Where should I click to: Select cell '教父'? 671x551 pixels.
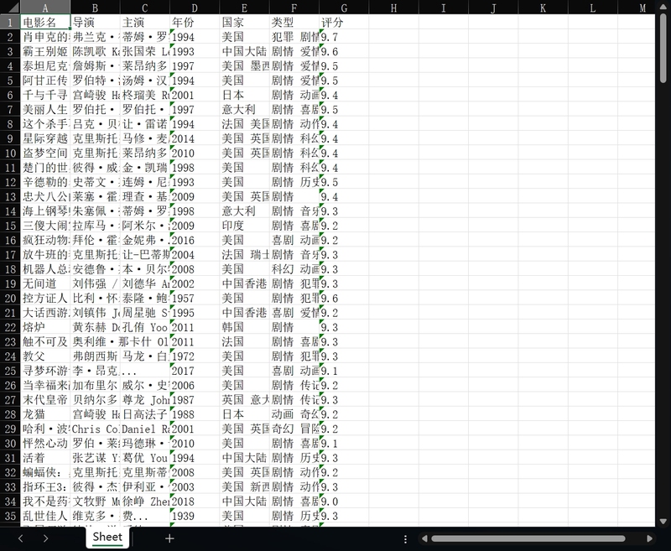pyautogui.click(x=45, y=356)
